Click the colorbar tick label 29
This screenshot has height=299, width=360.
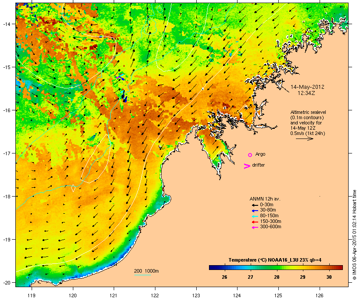[x=302, y=277]
